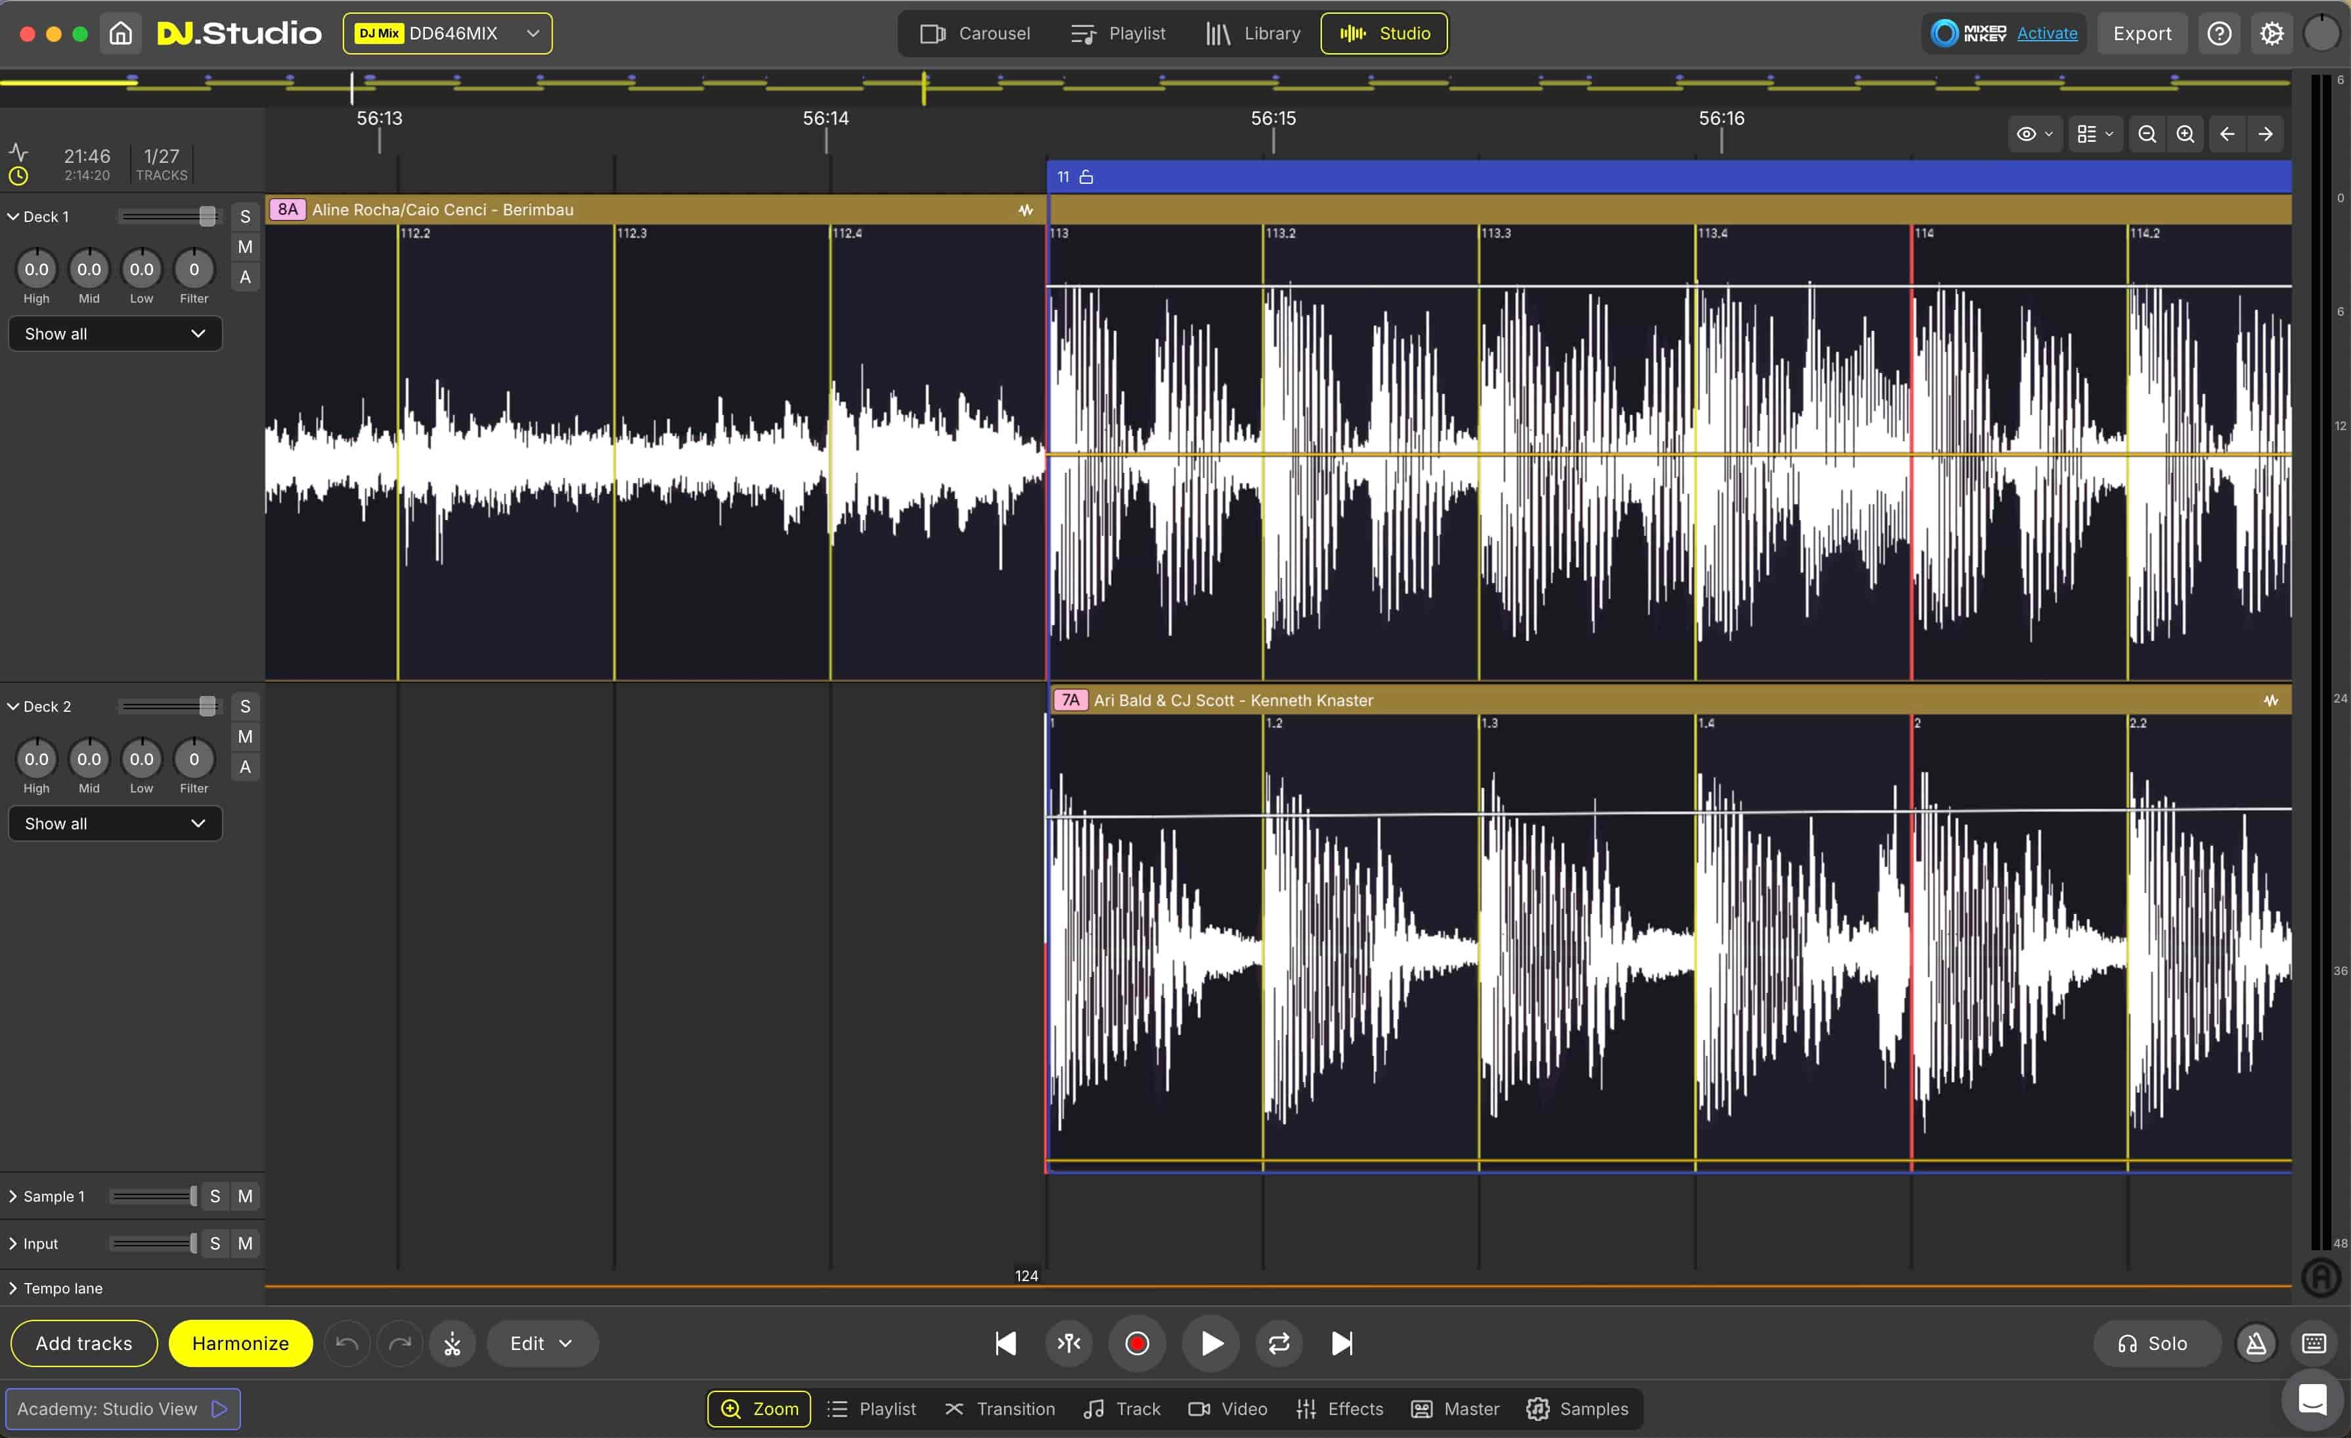2351x1438 pixels.
Task: Center playhead with the snap icon
Action: 1068,1343
